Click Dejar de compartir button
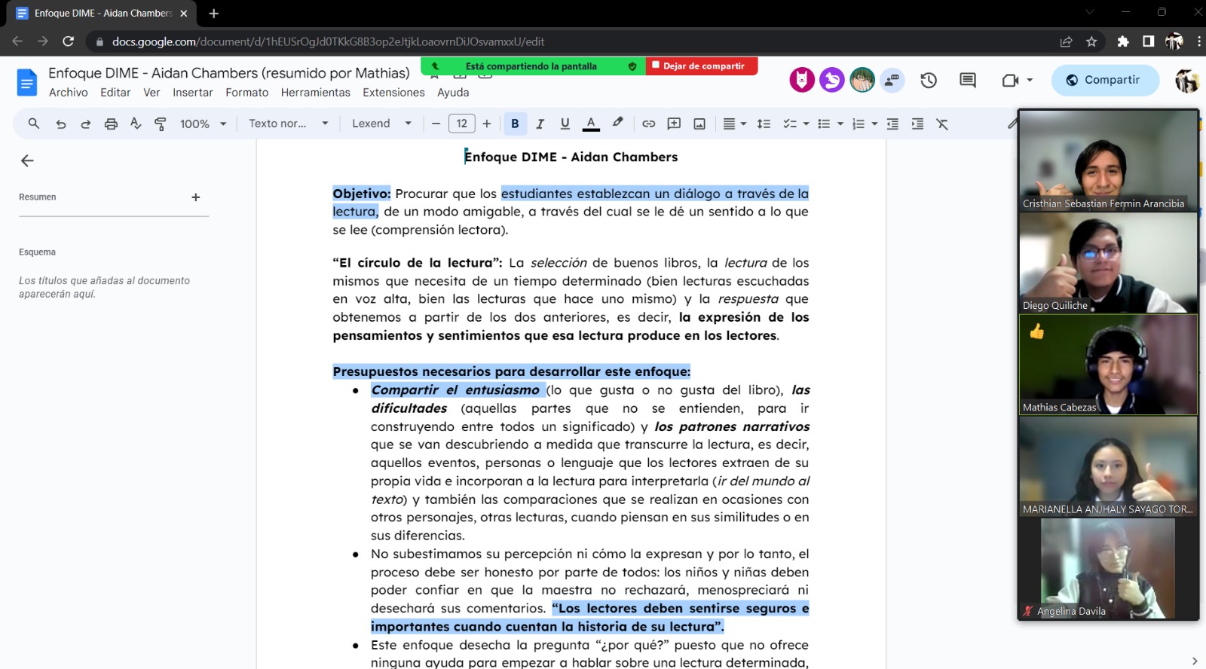 702,66
